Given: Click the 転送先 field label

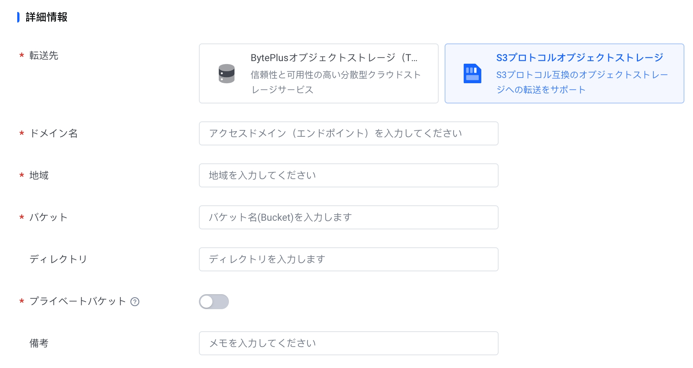Looking at the screenshot, I should click(44, 55).
